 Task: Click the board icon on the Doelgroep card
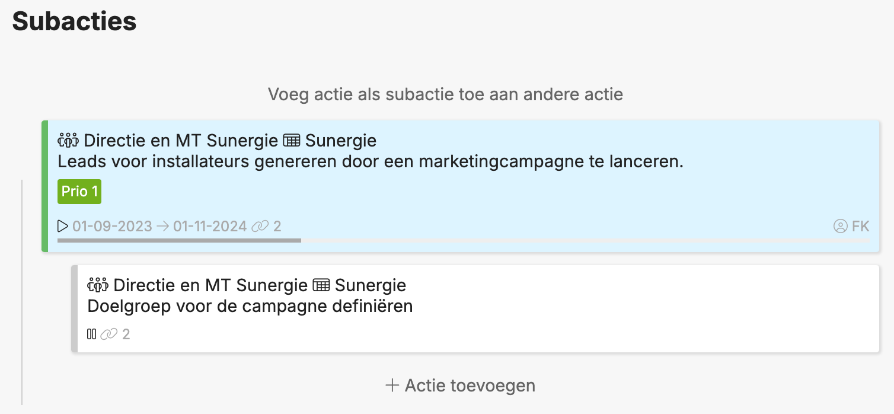point(321,285)
